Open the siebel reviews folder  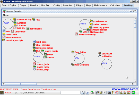pos(99,24)
